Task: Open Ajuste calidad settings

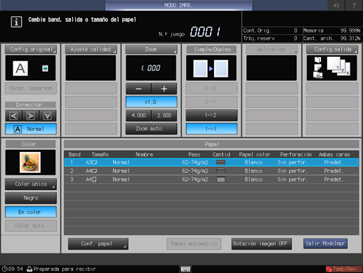Action: [91, 49]
